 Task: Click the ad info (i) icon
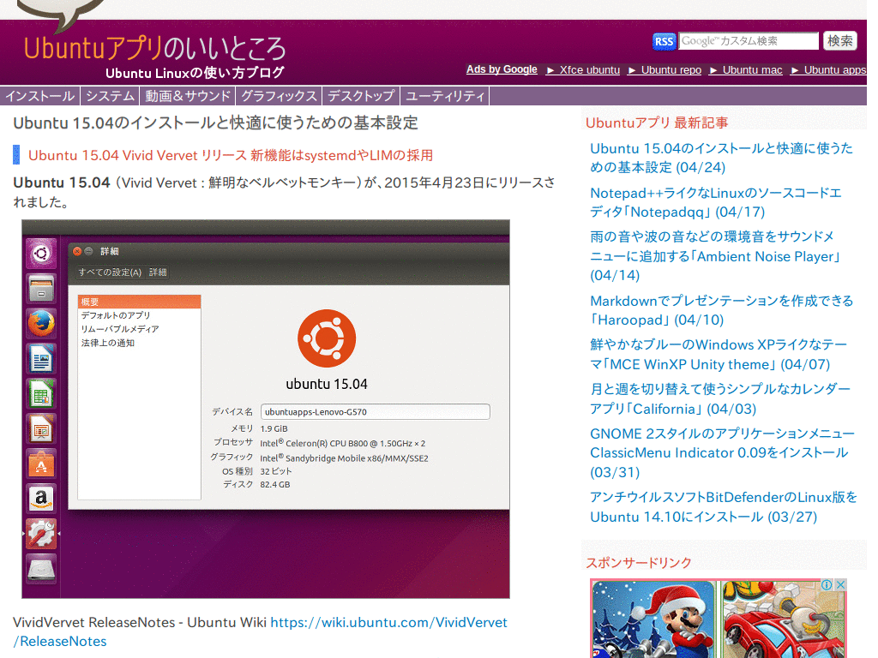click(x=827, y=584)
